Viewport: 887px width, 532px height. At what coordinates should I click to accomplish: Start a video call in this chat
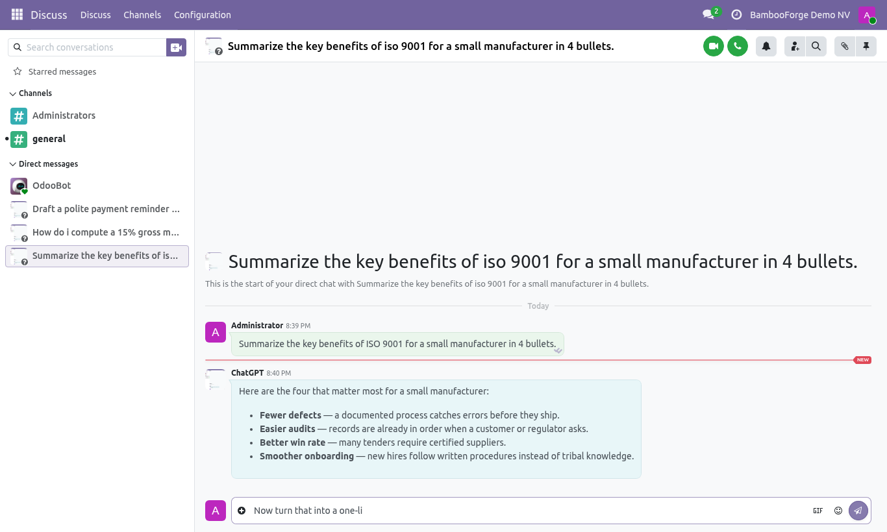point(713,46)
